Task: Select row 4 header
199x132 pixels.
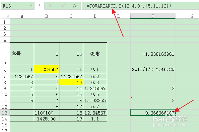Action: pos(5,40)
